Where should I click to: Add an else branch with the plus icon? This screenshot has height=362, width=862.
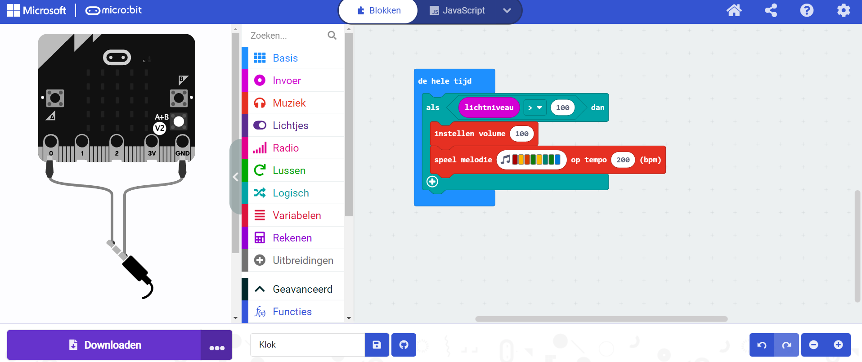pos(432,181)
